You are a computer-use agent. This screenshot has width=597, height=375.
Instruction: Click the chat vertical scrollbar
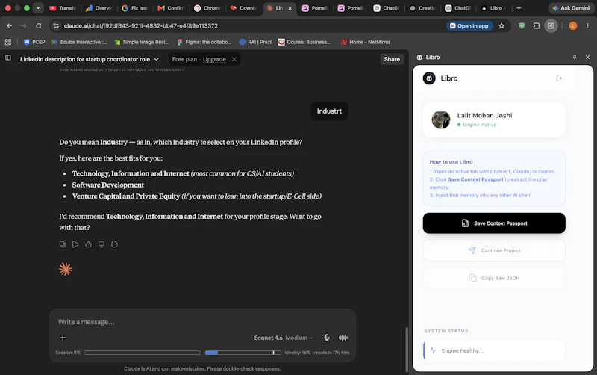[406, 349]
